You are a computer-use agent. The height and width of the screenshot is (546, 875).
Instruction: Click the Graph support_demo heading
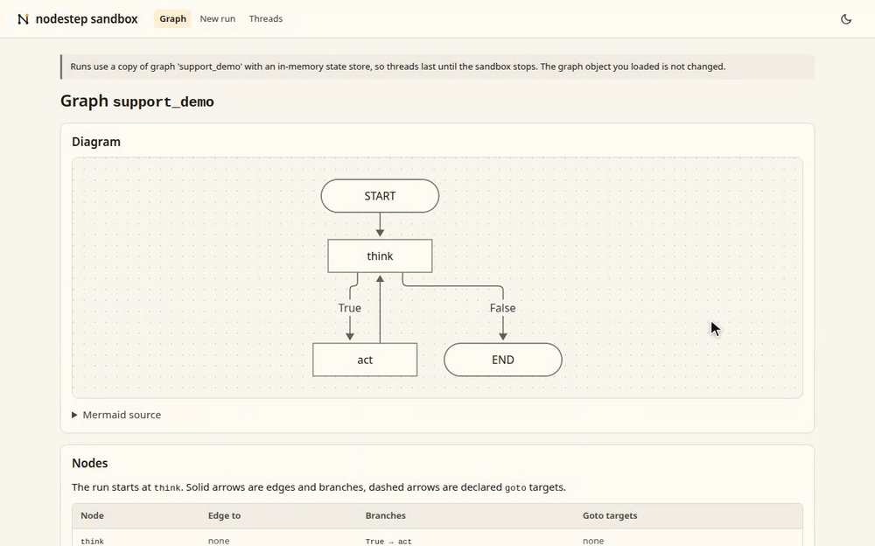click(137, 101)
